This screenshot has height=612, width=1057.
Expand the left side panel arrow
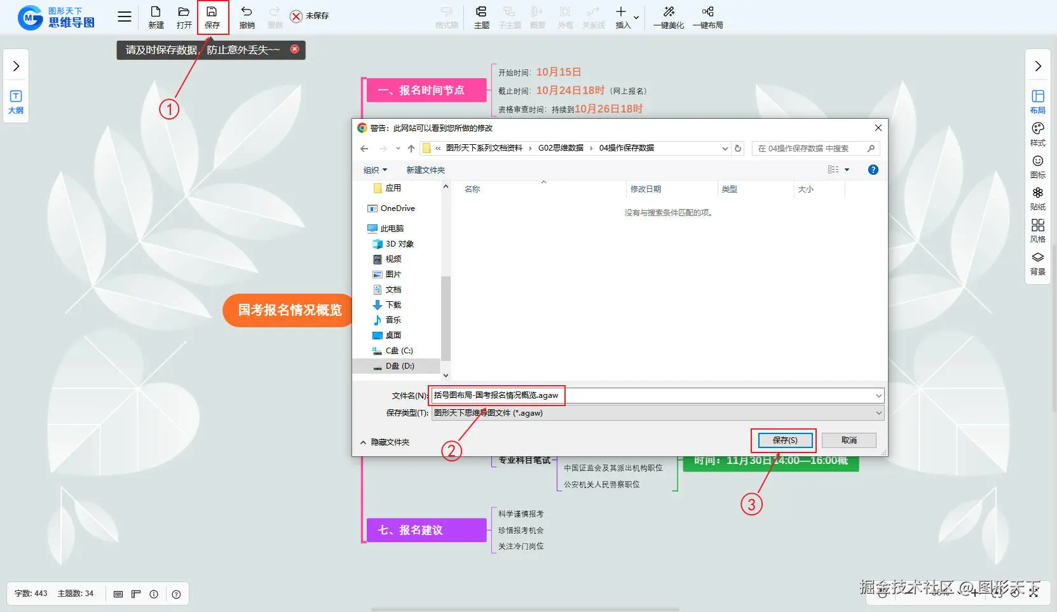click(x=16, y=66)
